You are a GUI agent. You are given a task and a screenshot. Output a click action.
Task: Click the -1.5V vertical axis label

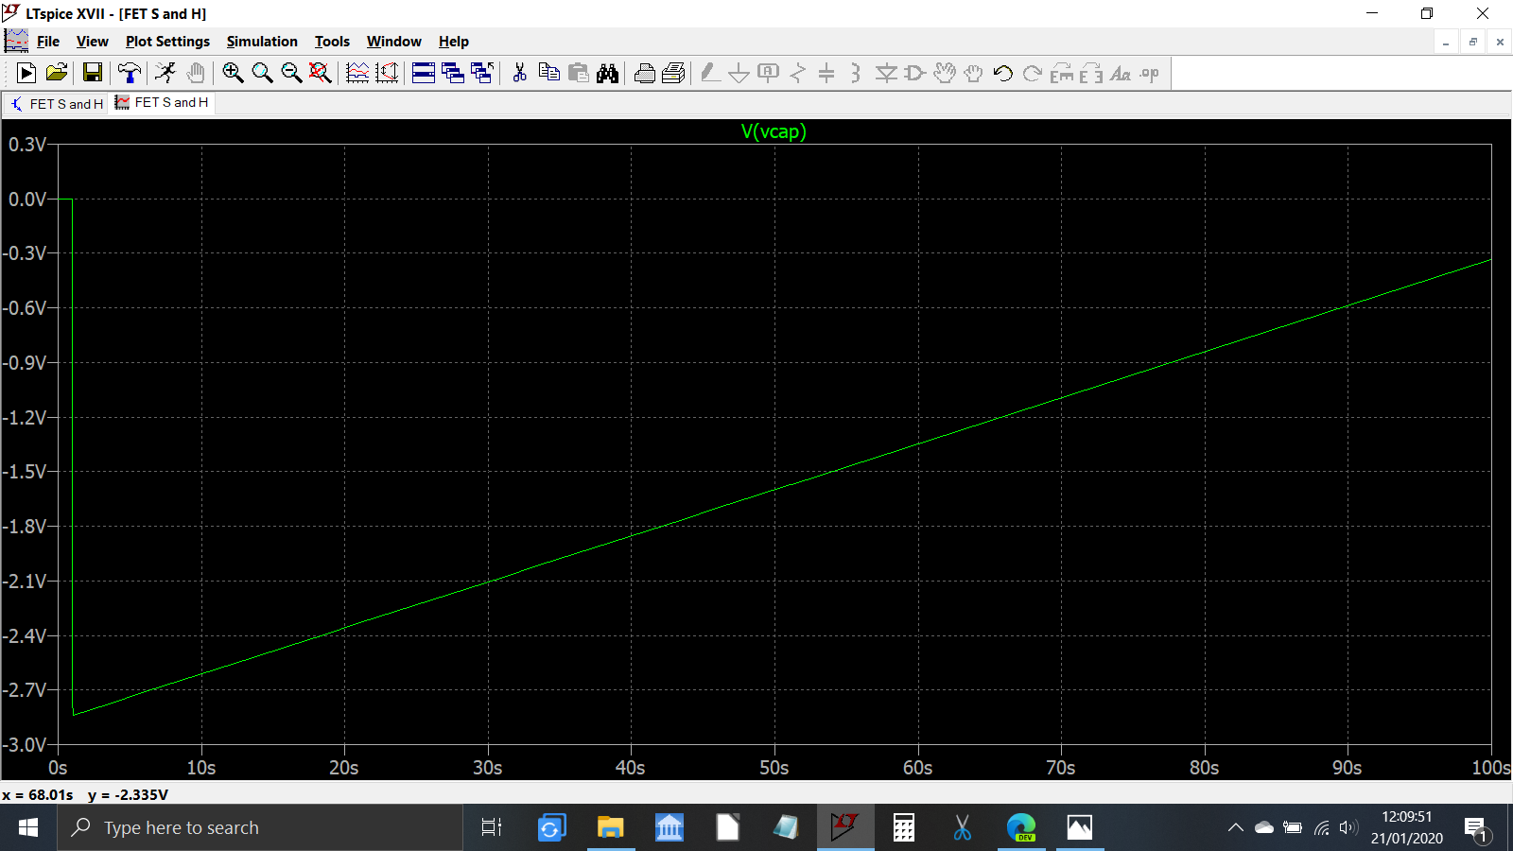click(x=24, y=472)
